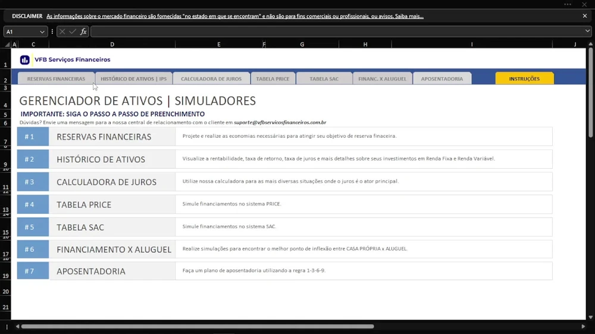The image size is (595, 334).
Task: Click FINANCIAMENTO X ALUGUEL row title
Action: [114, 250]
